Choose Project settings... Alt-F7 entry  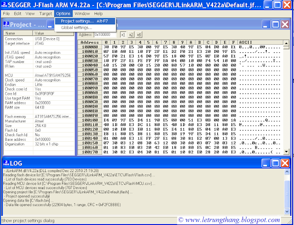(85, 21)
